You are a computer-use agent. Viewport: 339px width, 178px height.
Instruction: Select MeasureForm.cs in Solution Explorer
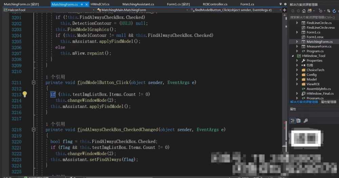(319, 46)
